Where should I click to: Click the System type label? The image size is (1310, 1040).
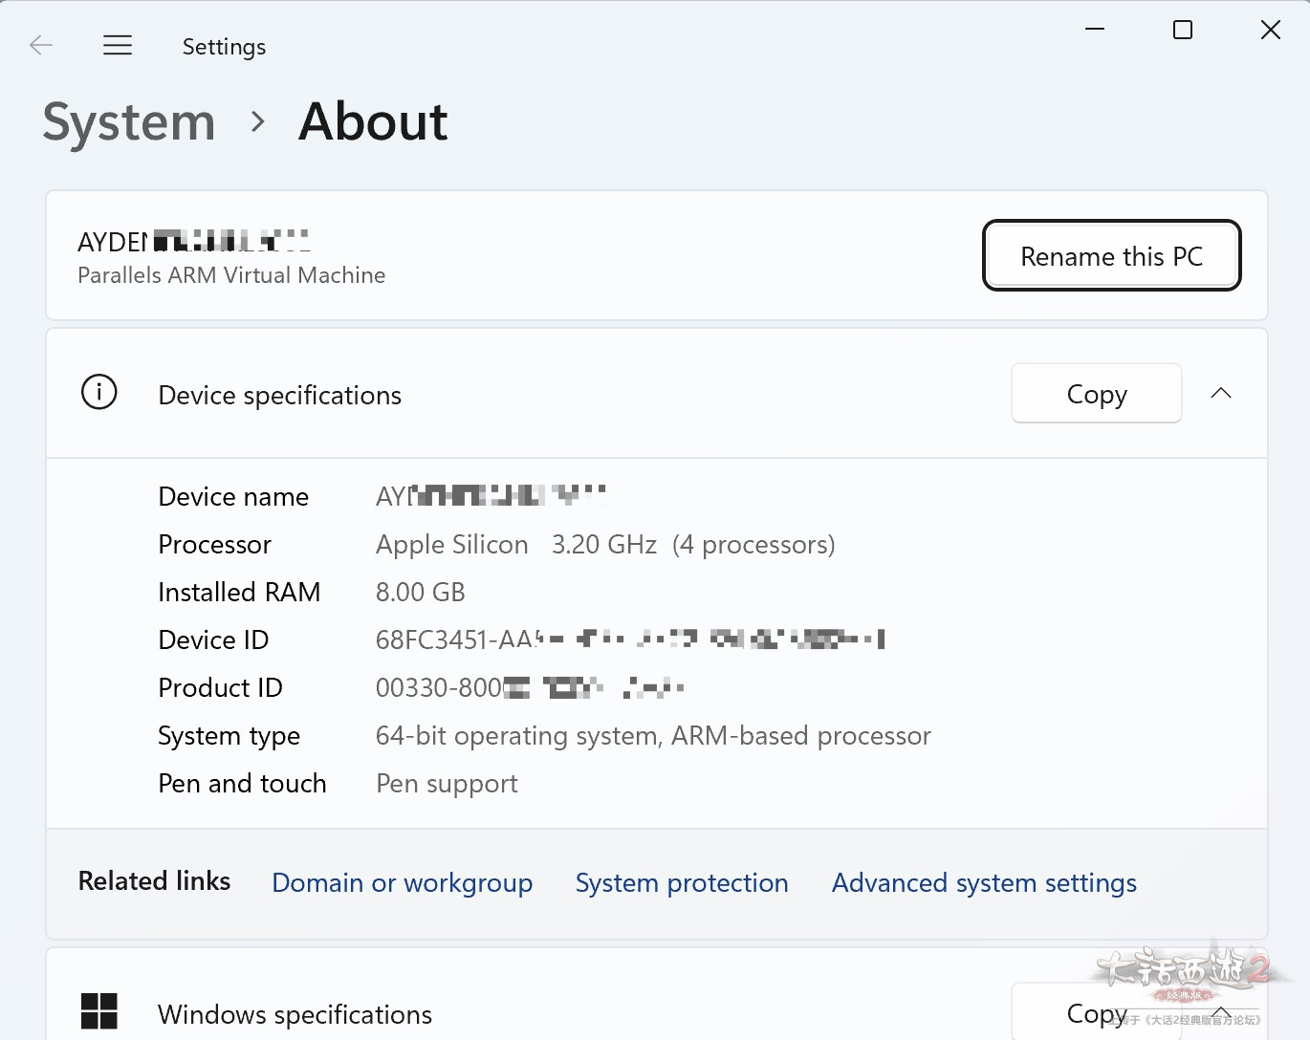tap(229, 736)
